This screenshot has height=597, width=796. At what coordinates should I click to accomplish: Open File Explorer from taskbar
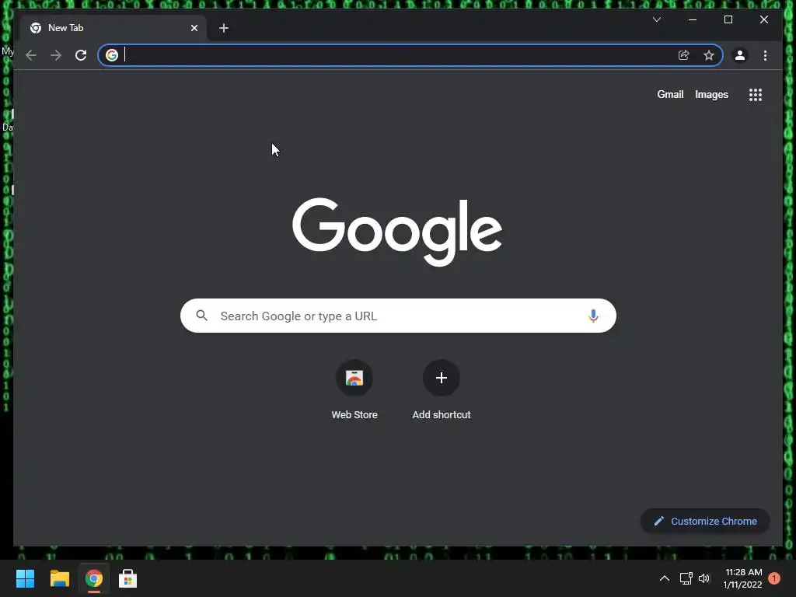59,578
